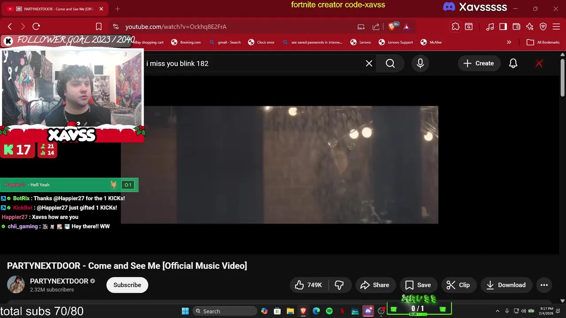Open Brave playlist music note icon
This screenshot has width=566, height=318.
[490, 26]
